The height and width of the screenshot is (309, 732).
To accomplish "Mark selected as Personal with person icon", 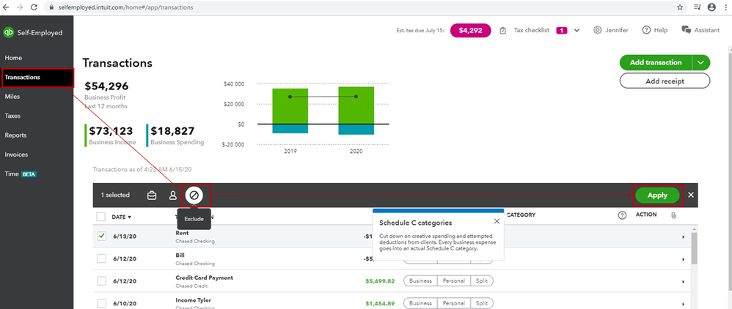I will point(172,196).
